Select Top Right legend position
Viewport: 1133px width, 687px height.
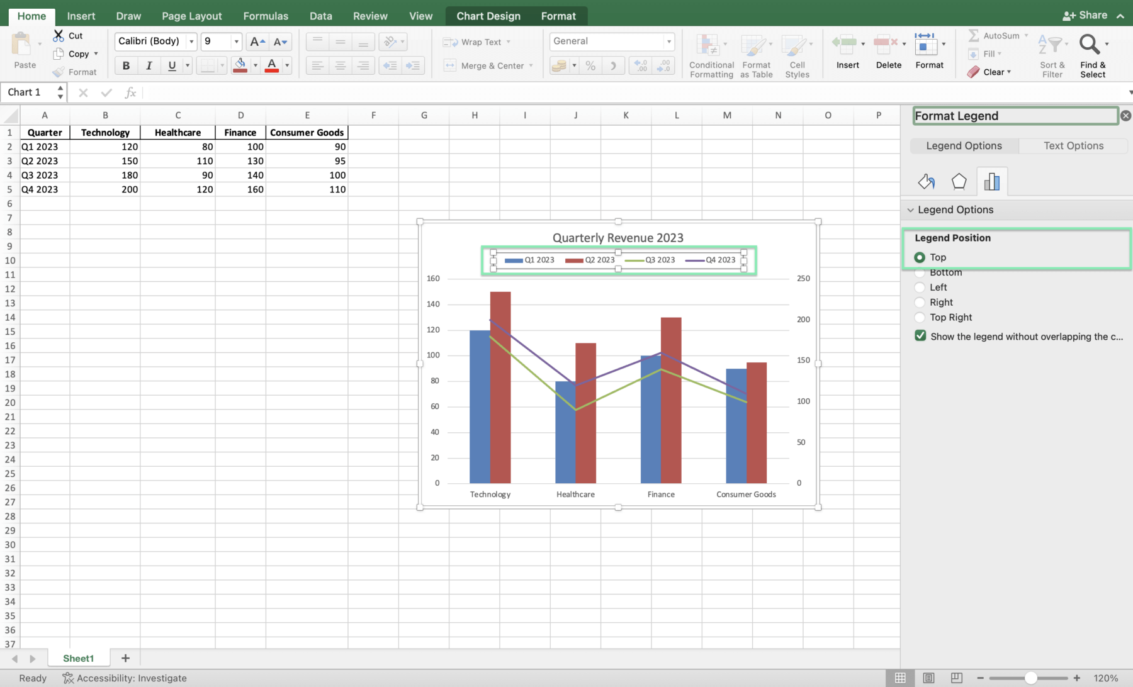pyautogui.click(x=920, y=318)
